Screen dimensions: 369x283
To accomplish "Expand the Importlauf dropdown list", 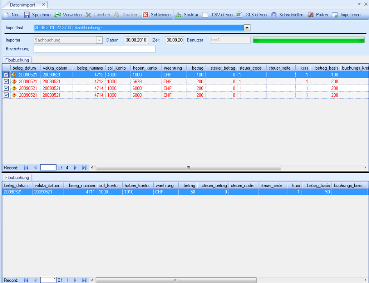I will (x=247, y=28).
